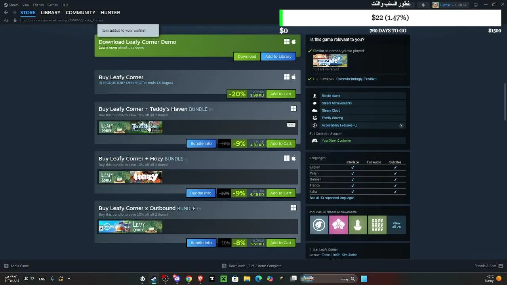507x285 pixels.
Task: Click the Xbox controller icon
Action: point(314,141)
